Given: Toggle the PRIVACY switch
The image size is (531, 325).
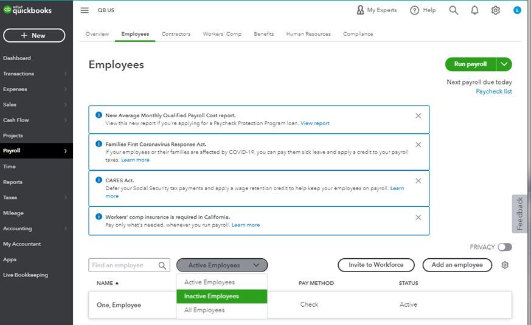Looking at the screenshot, I should tap(505, 247).
